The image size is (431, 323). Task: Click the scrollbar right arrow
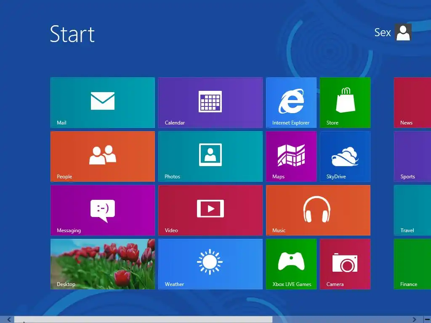[x=414, y=320]
